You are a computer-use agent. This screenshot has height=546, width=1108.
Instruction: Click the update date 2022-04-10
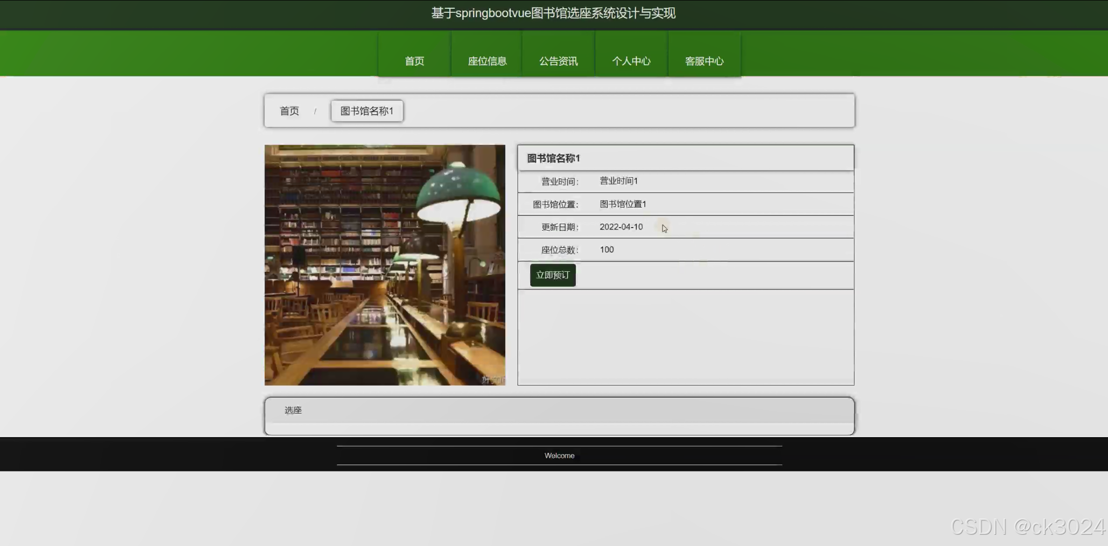(621, 227)
